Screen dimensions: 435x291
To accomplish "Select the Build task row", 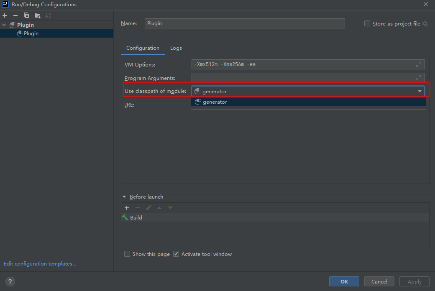I will point(275,217).
